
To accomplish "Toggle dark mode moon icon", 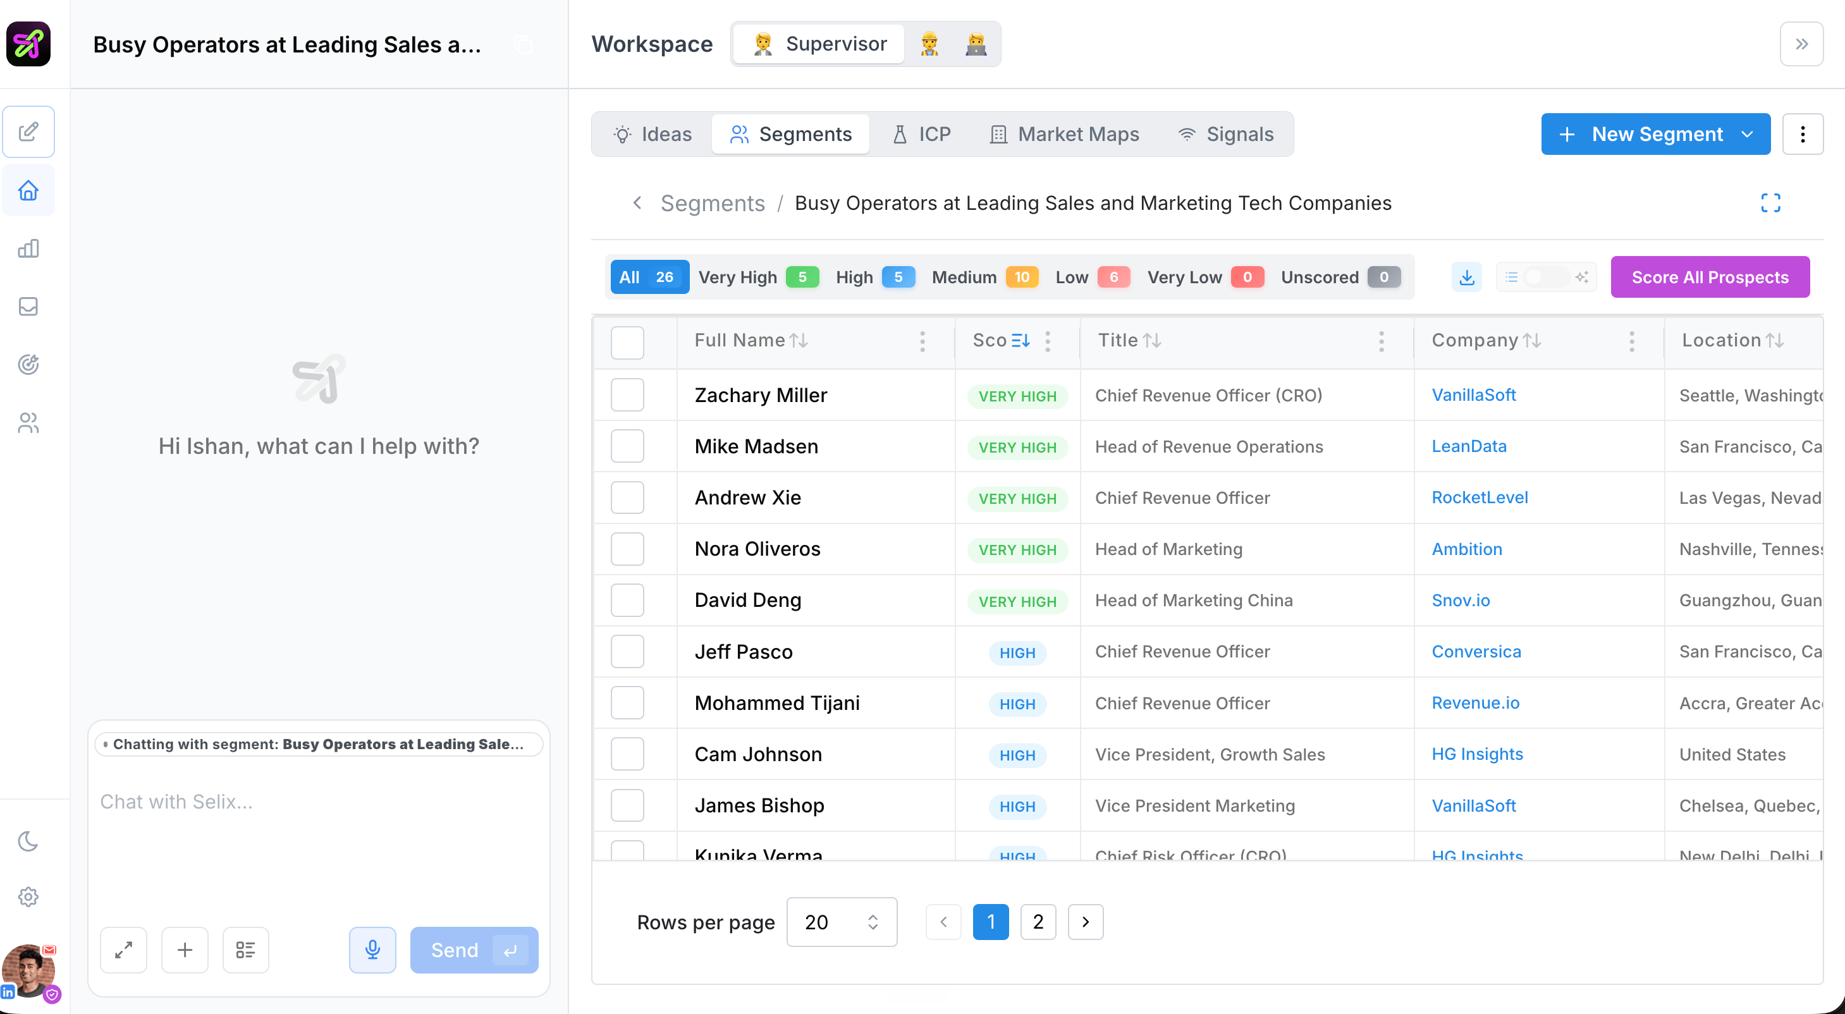I will (28, 841).
